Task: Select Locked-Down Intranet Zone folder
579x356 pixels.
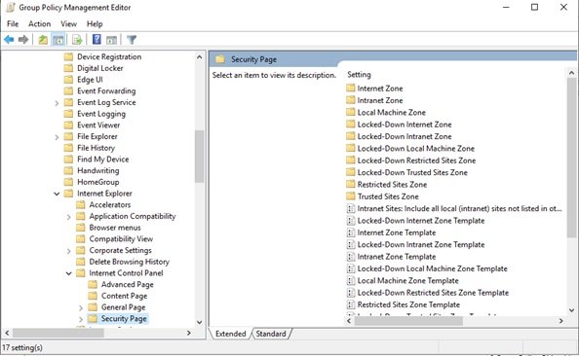Action: pyautogui.click(x=405, y=136)
